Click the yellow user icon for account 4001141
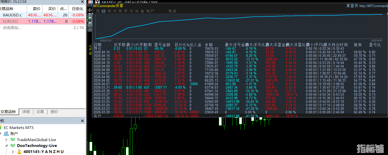The width and height of the screenshot is (388, 155). coord(19,152)
